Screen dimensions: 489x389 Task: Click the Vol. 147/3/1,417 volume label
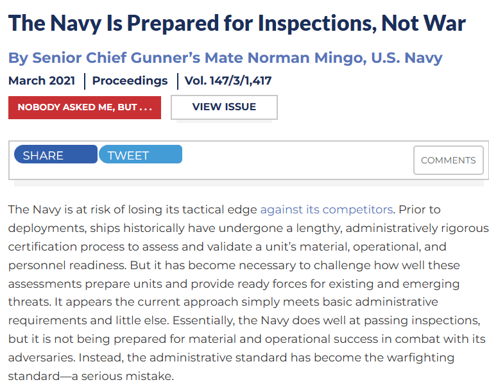[x=228, y=81]
